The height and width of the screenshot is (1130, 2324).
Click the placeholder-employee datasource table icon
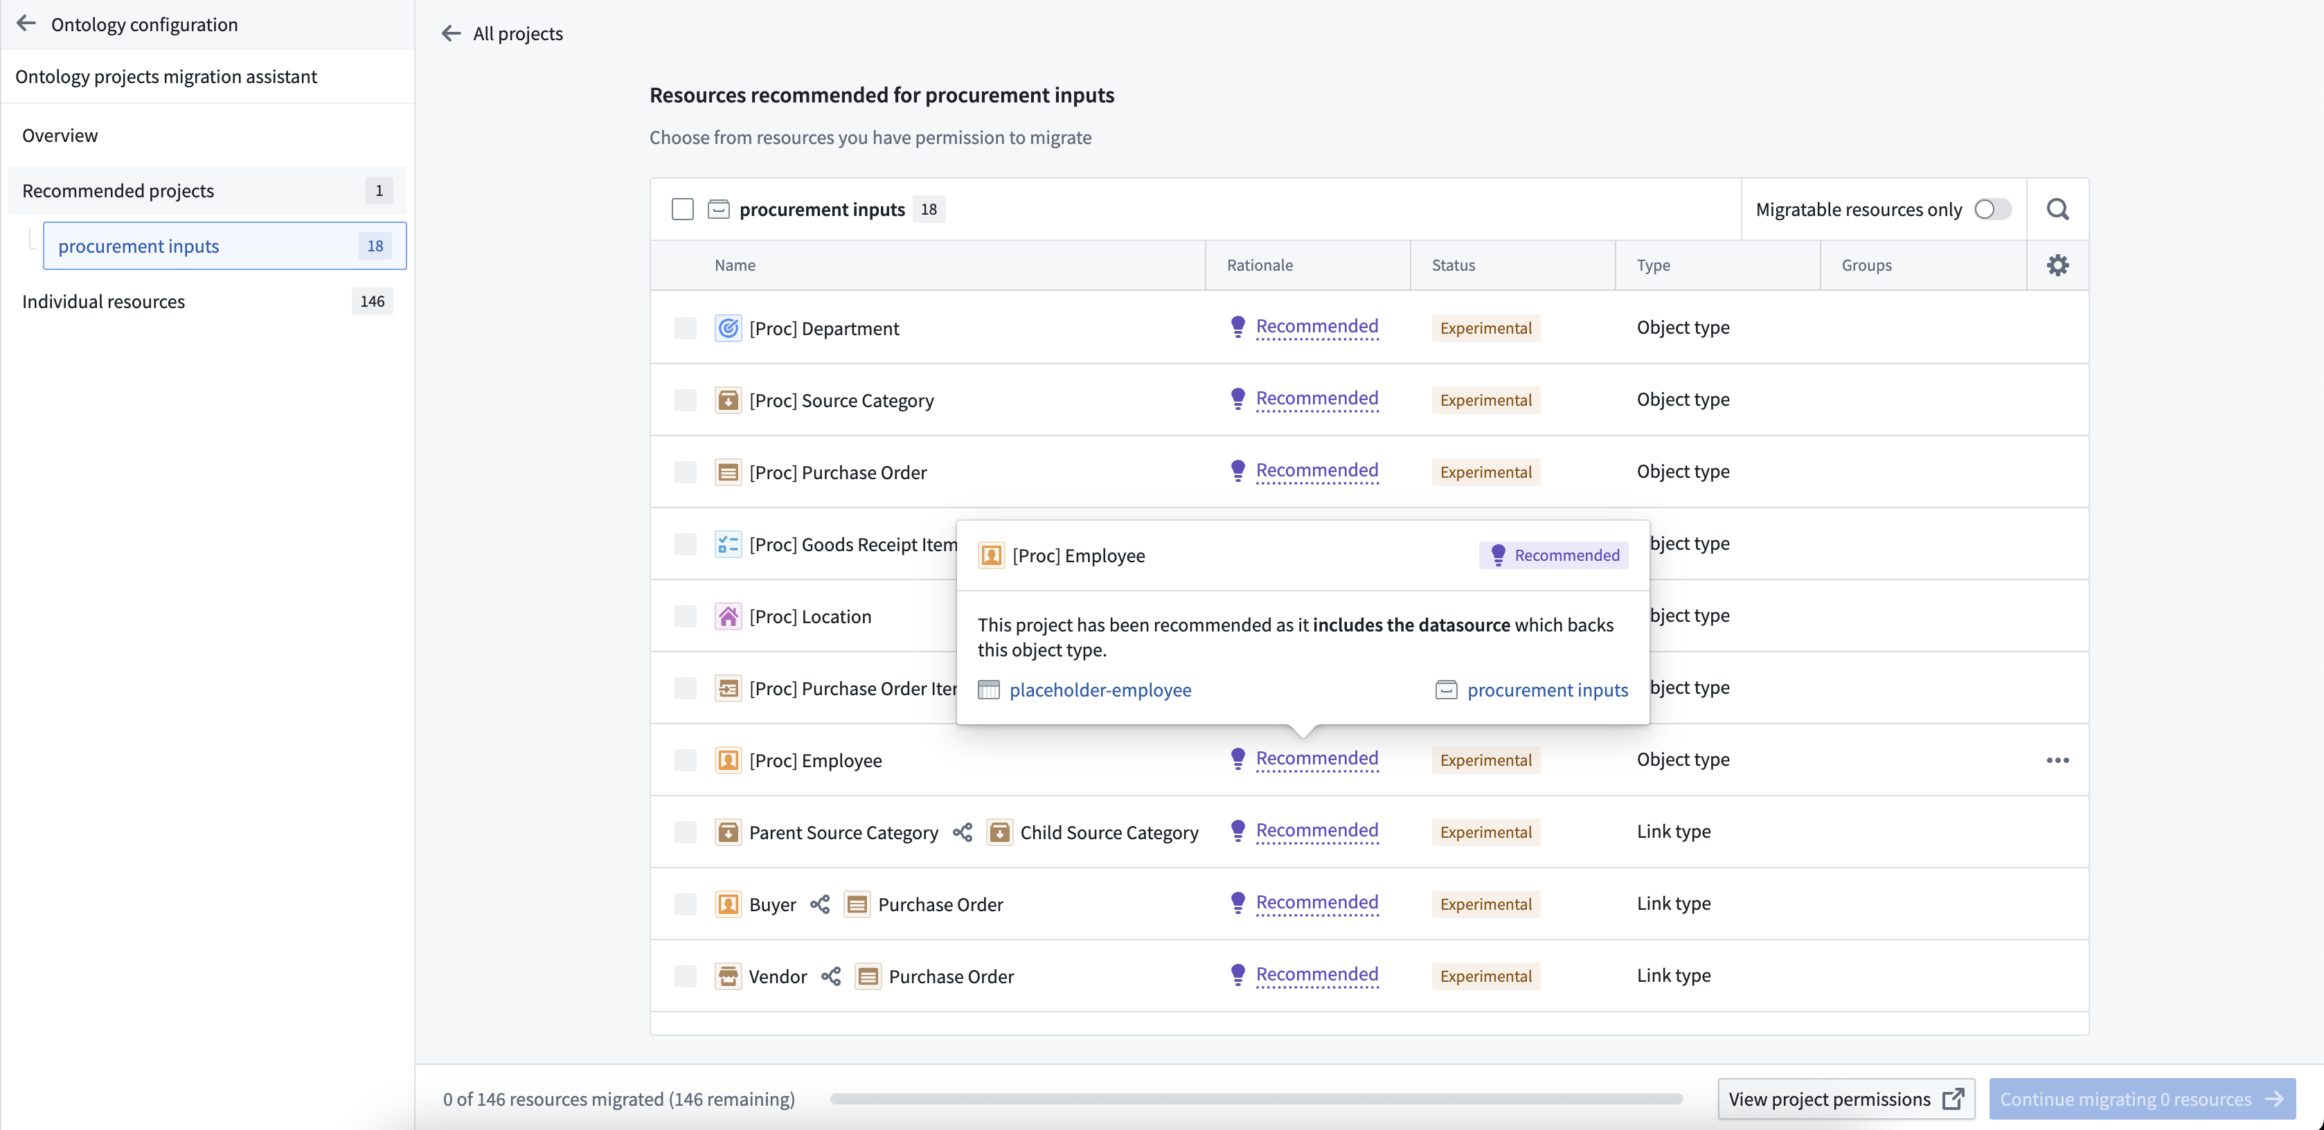tap(989, 690)
